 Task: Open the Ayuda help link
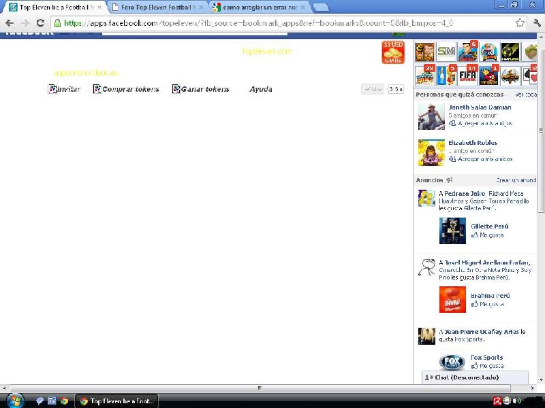tap(261, 89)
